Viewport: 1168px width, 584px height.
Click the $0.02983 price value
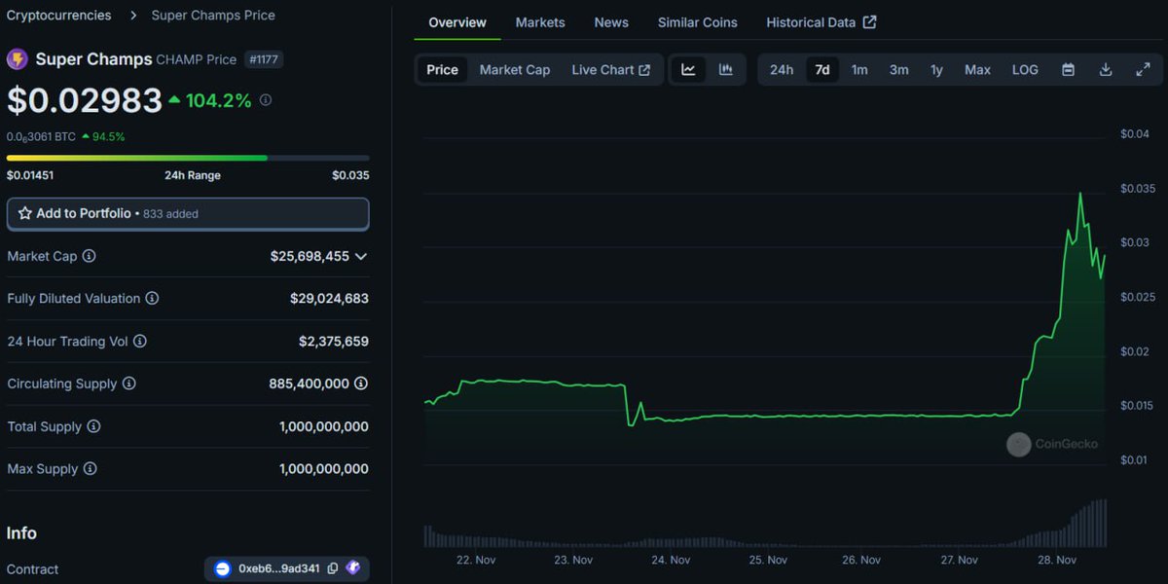click(85, 100)
